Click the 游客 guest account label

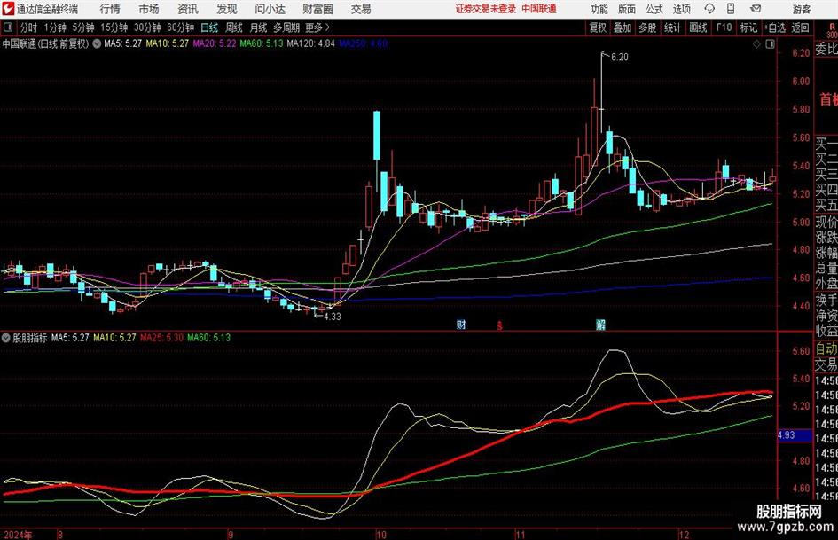(x=801, y=9)
